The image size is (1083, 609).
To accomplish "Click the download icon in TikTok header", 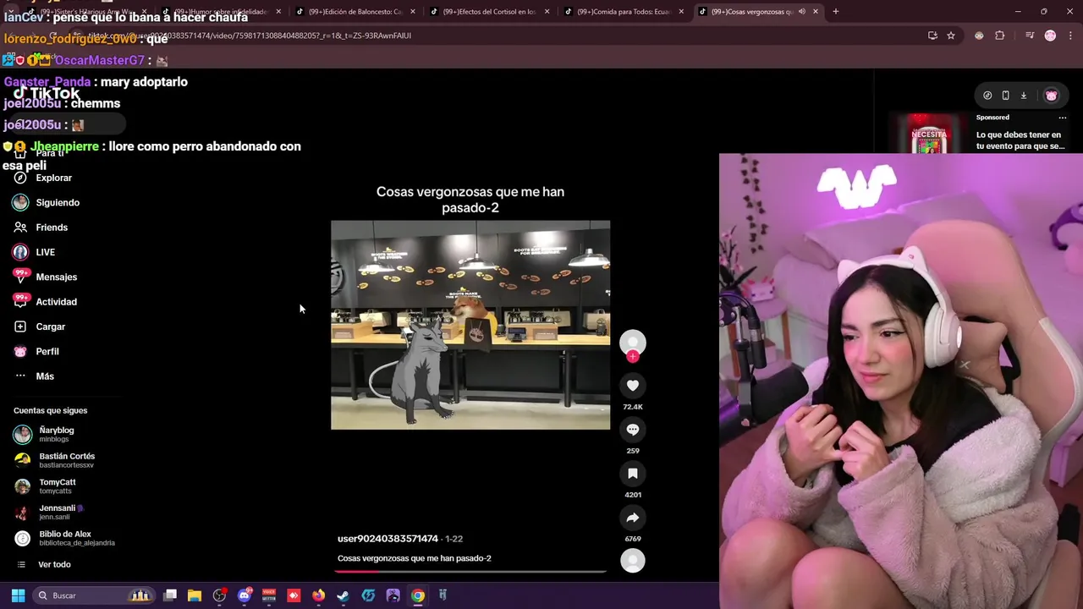I will (x=1023, y=96).
